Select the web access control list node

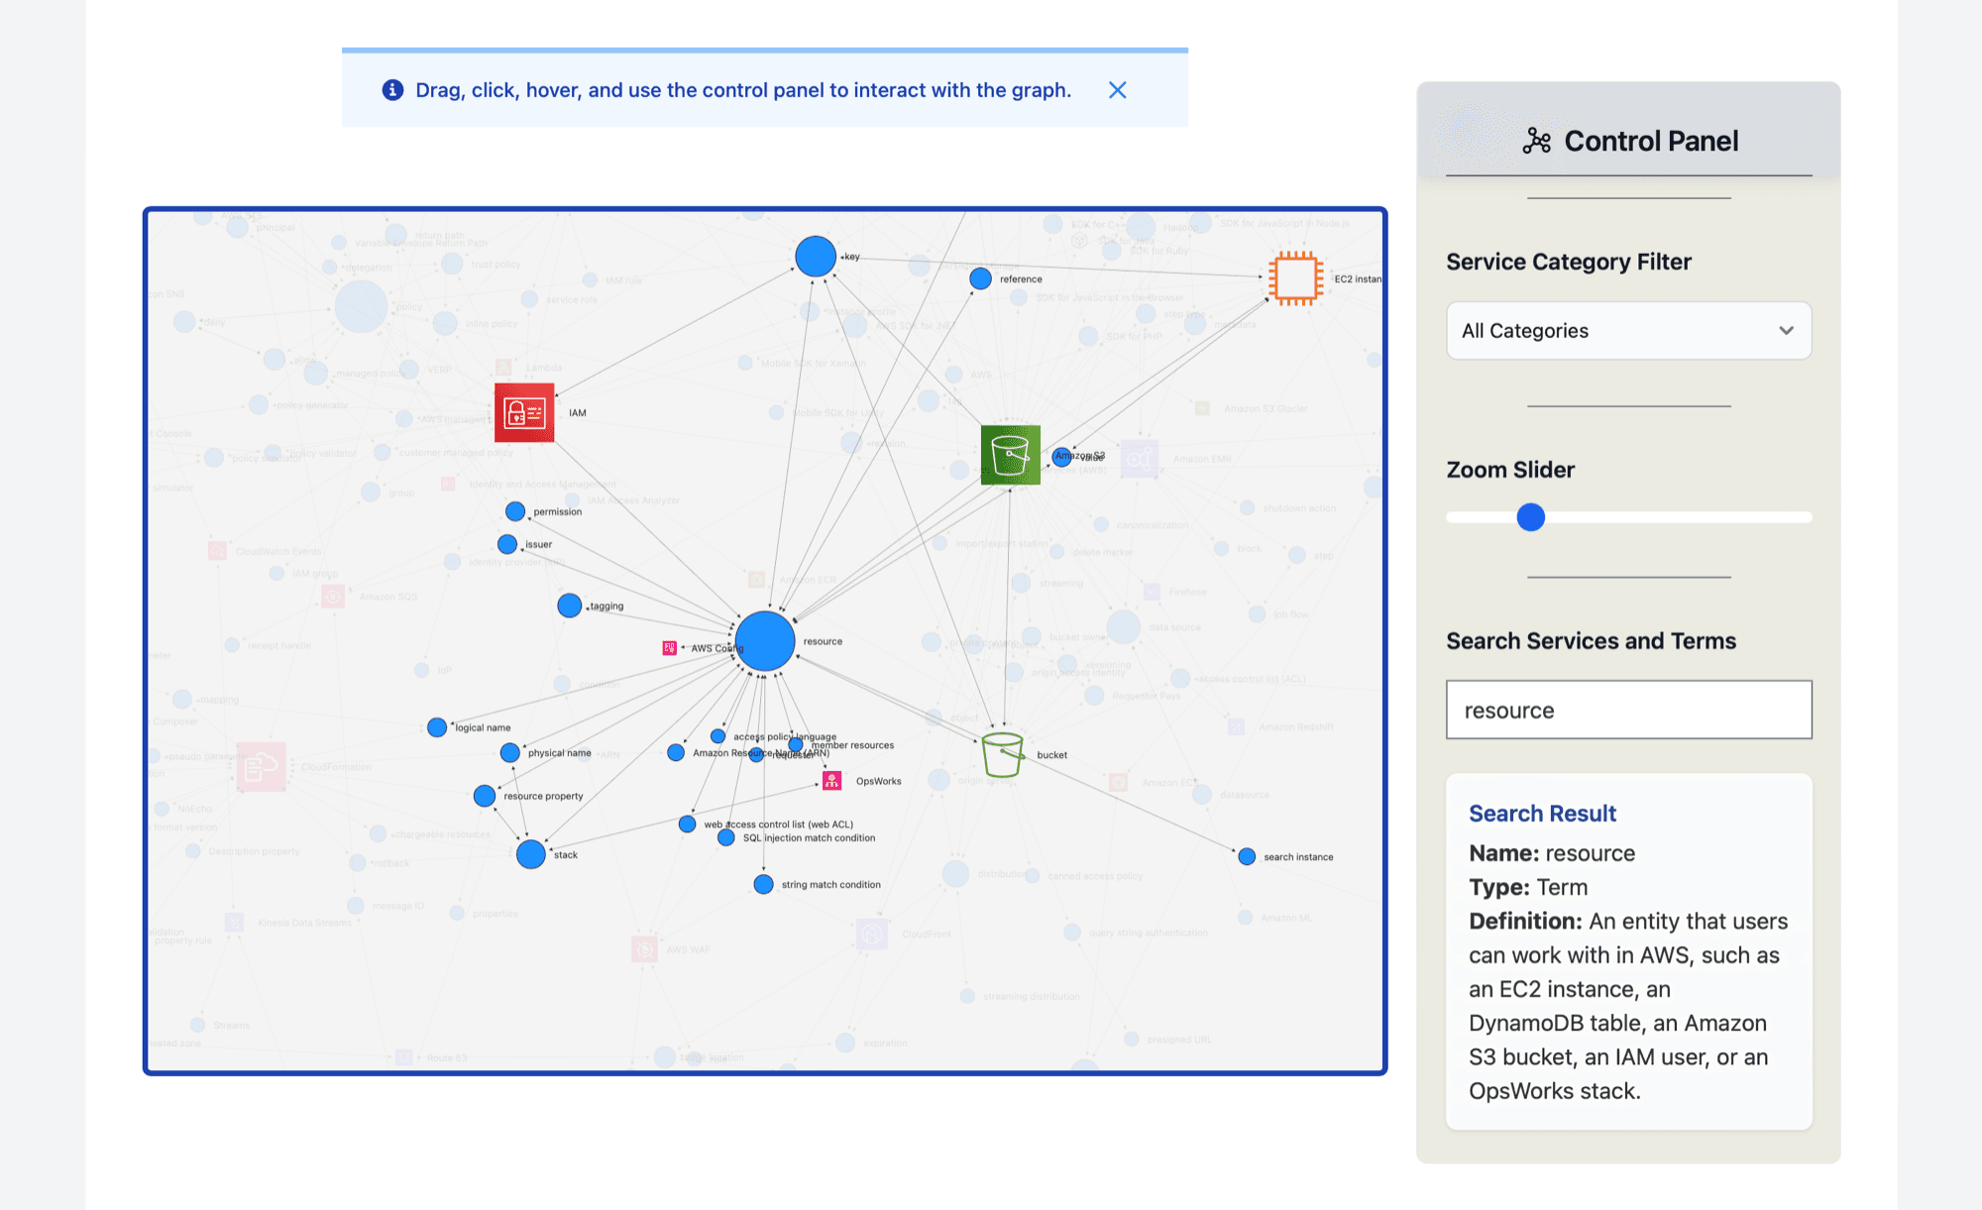[x=687, y=824]
